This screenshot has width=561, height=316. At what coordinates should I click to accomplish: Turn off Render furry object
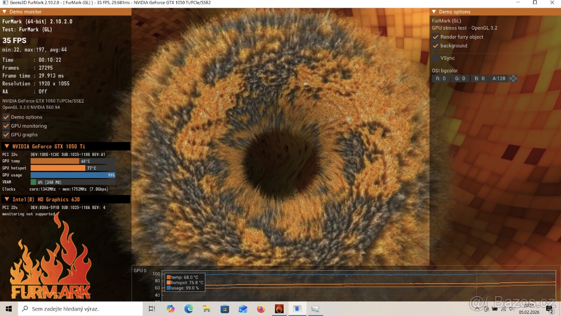pyautogui.click(x=435, y=37)
